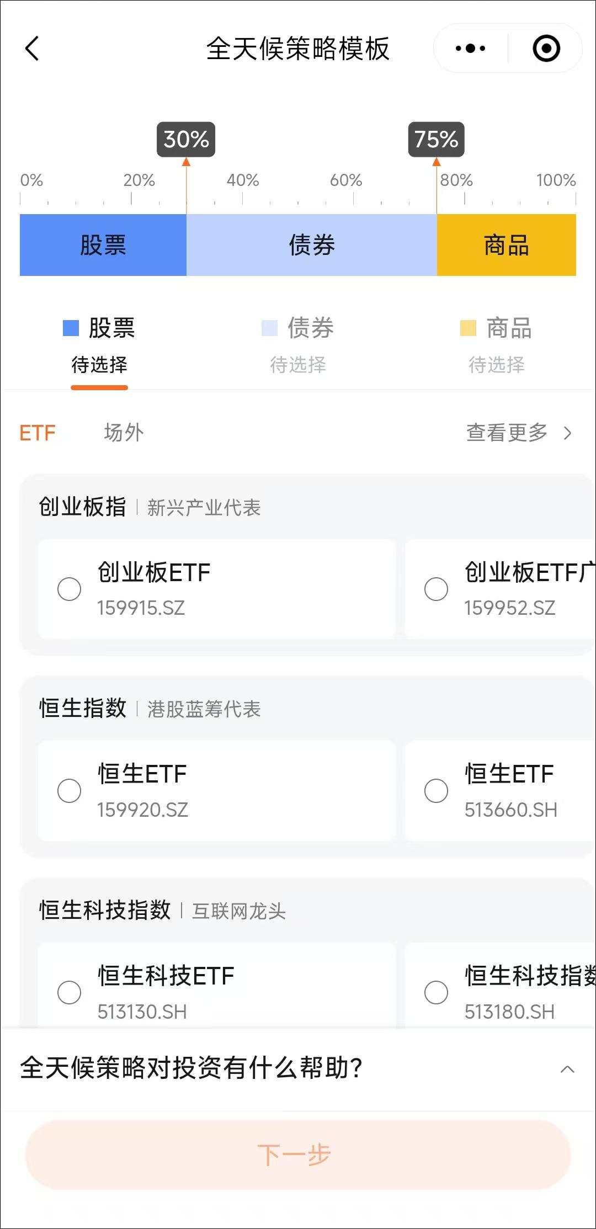The image size is (596, 1229).
Task: Click the yellow 商品 allocation bar segment
Action: (506, 245)
